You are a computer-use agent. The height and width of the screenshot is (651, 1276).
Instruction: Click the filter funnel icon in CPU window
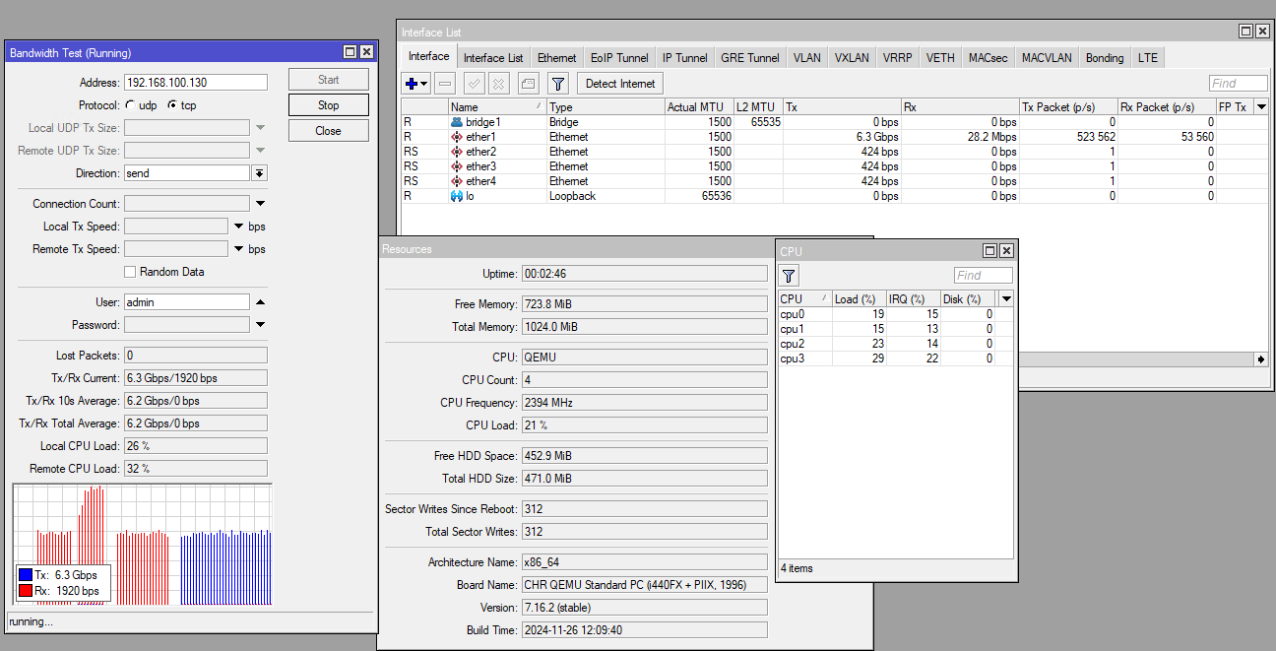coord(790,276)
